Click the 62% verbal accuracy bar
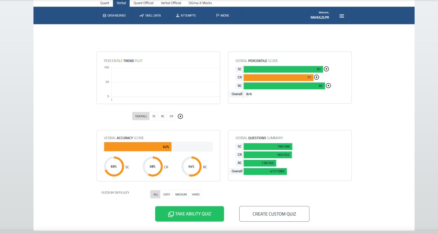The image size is (438, 234). 138,147
